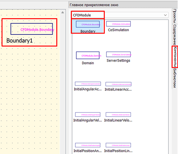Click the InitialAngularVel... component

[x=88, y=117]
